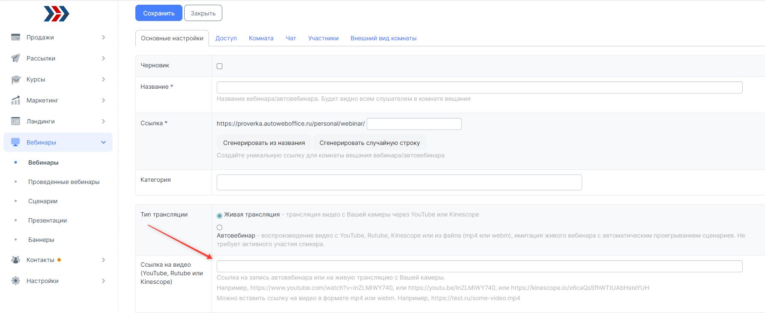
Task: Focus the Ссылка на видео input field
Action: (x=479, y=266)
